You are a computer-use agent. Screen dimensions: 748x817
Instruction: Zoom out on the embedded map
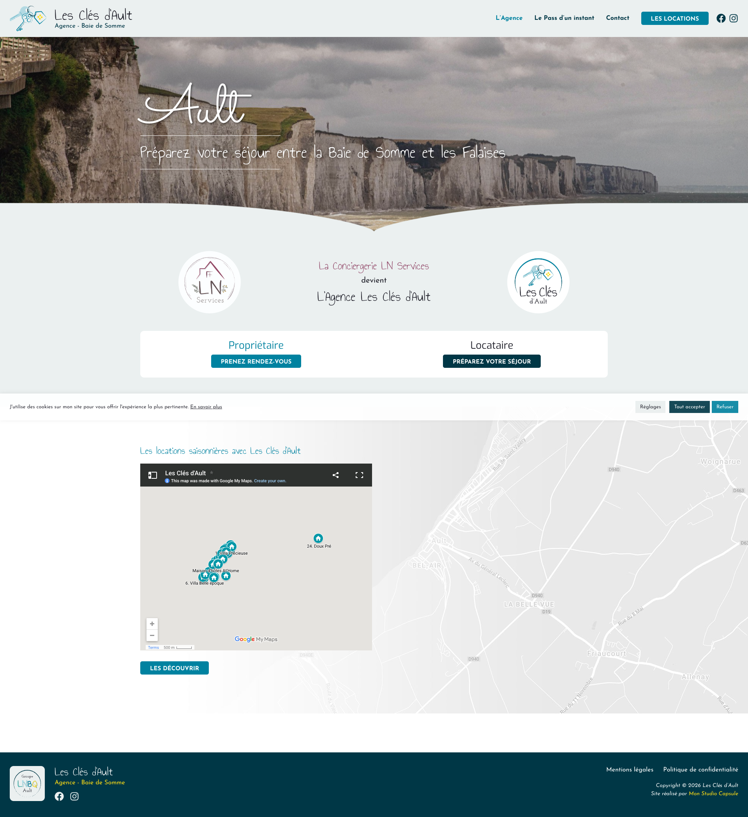coord(152,636)
